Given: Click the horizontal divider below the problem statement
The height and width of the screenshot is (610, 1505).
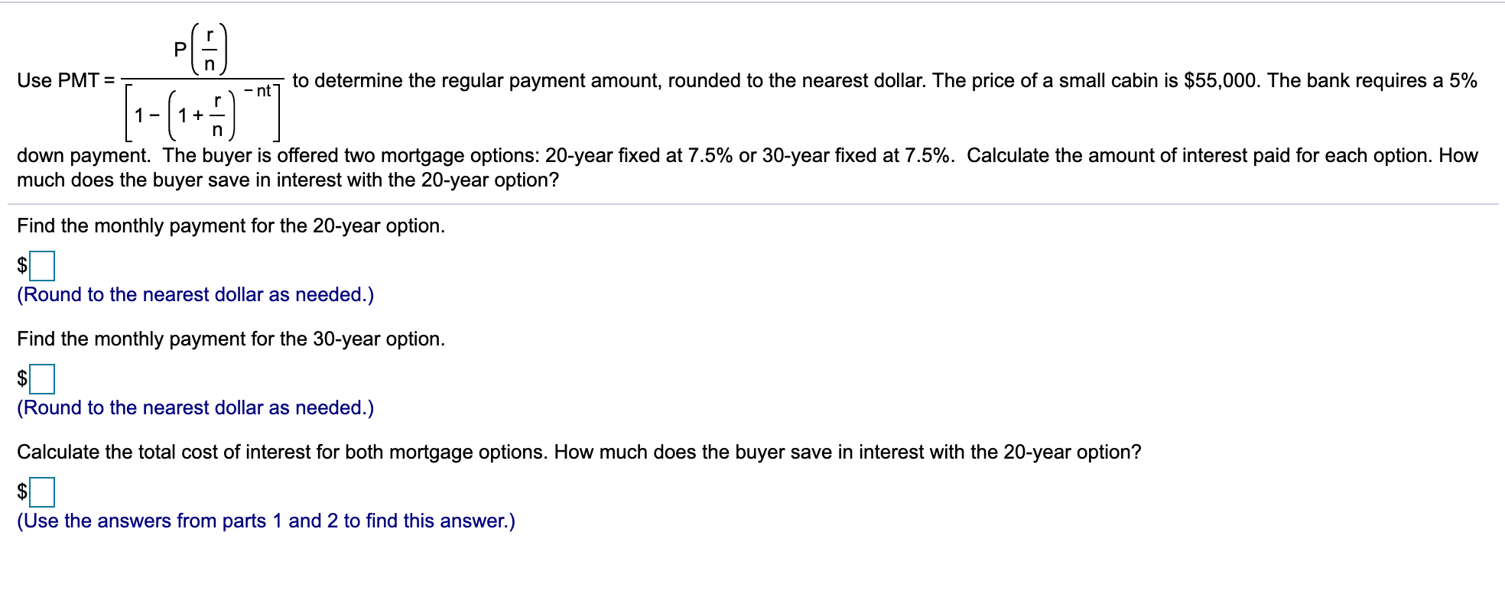Looking at the screenshot, I should click(752, 203).
